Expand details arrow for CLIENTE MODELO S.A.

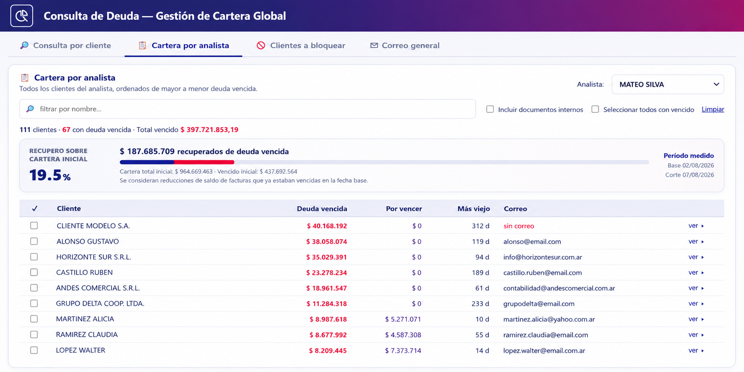(702, 226)
